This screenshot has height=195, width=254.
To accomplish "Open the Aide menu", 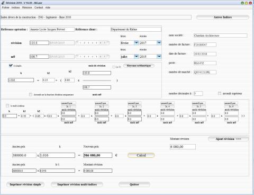I will 48,7.
